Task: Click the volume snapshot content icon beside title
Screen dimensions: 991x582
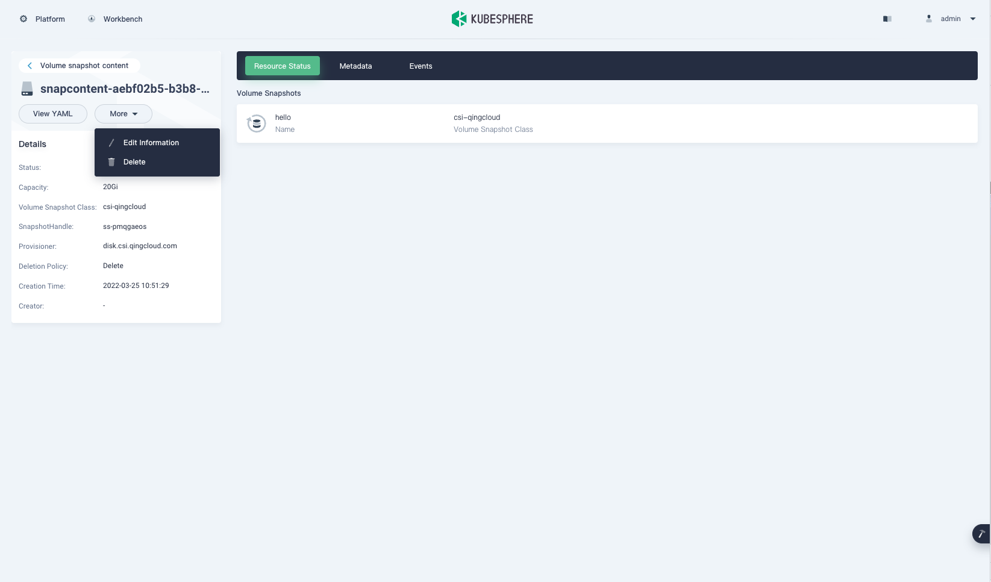Action: pos(27,89)
